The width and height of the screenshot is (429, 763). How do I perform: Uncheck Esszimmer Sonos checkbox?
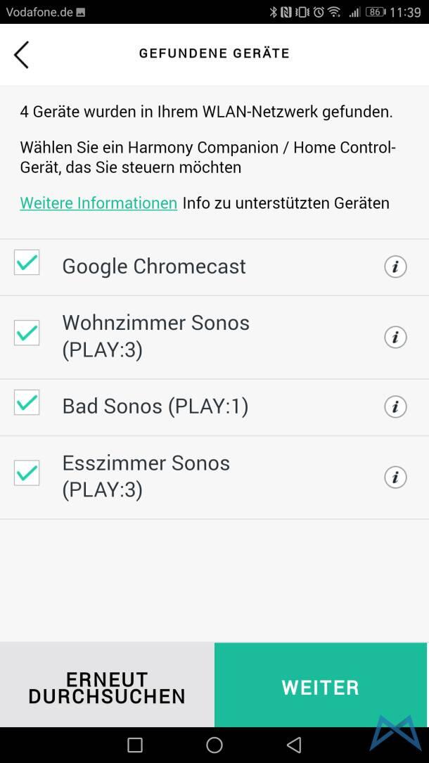click(x=27, y=473)
